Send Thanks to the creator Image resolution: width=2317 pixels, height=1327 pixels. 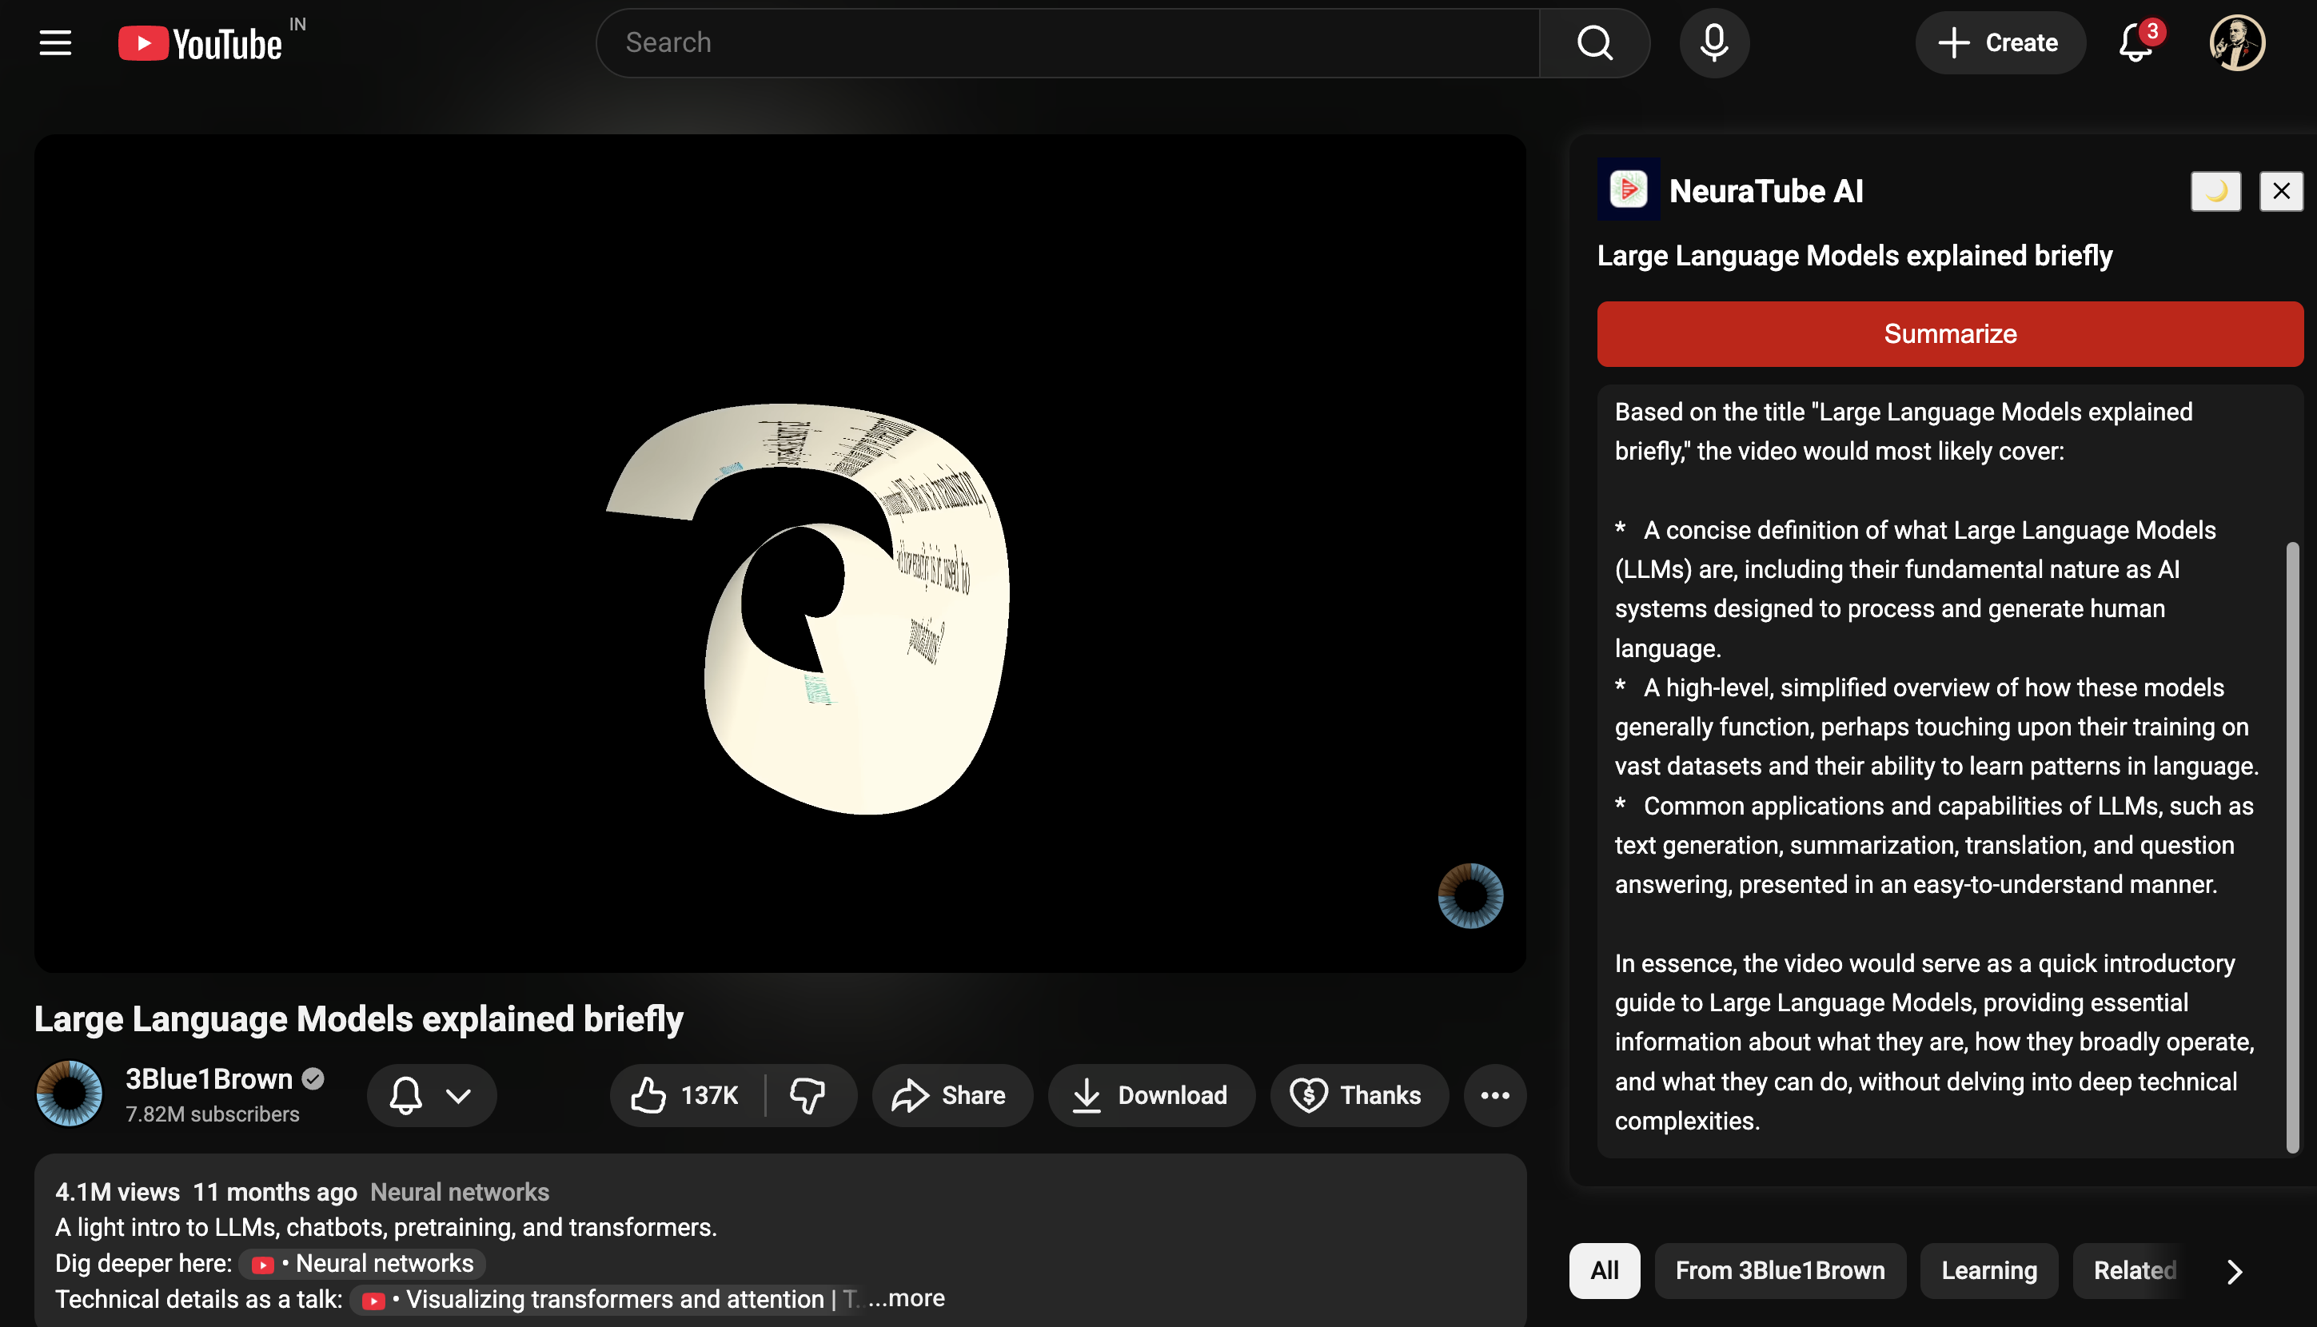coord(1358,1094)
